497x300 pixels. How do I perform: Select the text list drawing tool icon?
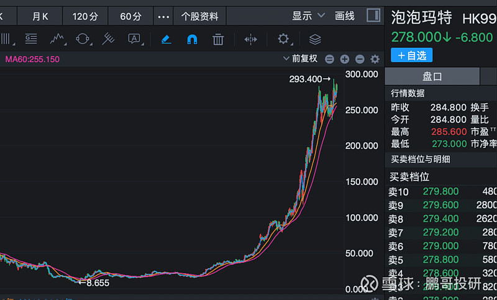pyautogui.click(x=31, y=39)
